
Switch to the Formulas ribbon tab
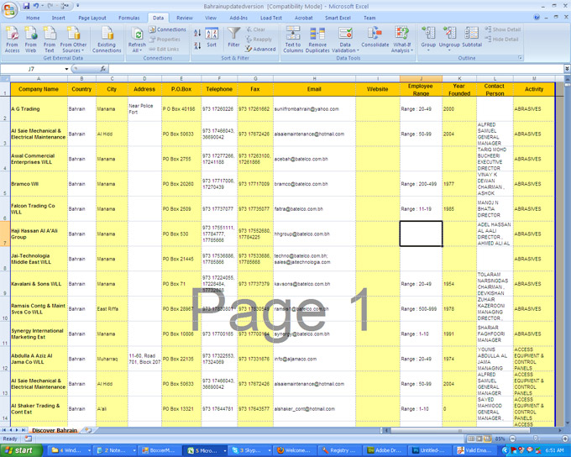[128, 18]
